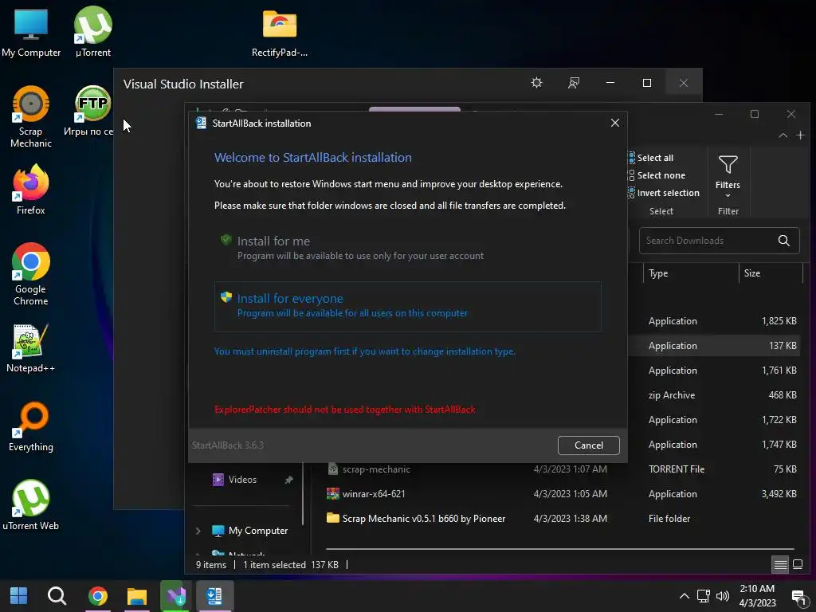Unpin Videos using its pin icon
816x612 pixels.
point(288,480)
